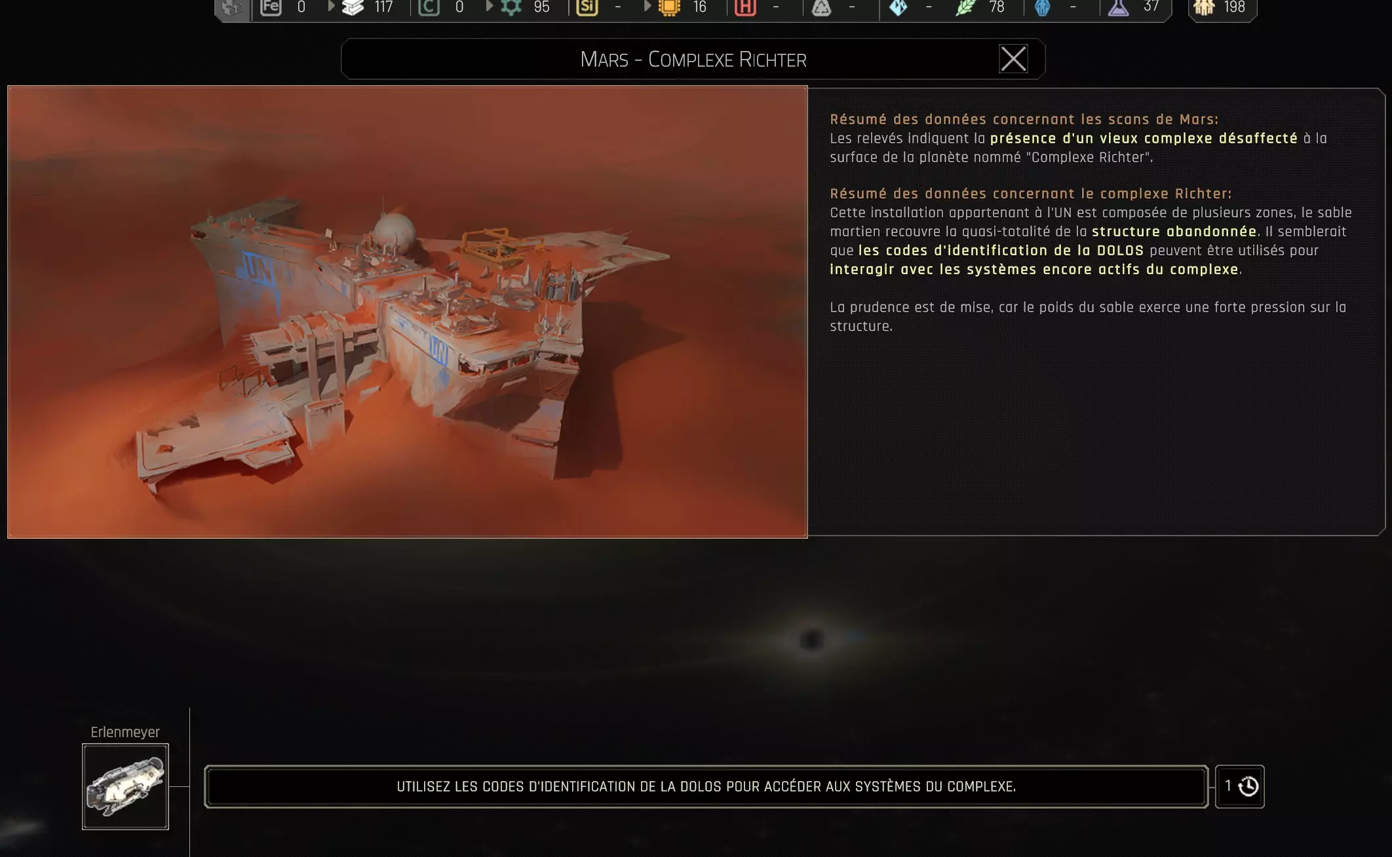This screenshot has height=857, width=1392.
Task: Click the blue cryopod resource icon
Action: click(x=1042, y=7)
